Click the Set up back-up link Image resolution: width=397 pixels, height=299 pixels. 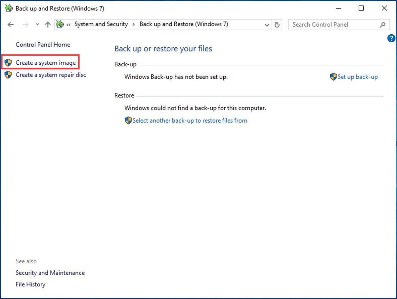358,77
